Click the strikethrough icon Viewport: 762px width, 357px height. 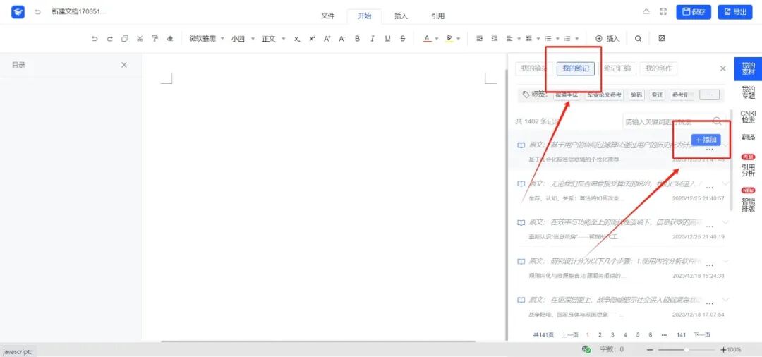[403, 39]
